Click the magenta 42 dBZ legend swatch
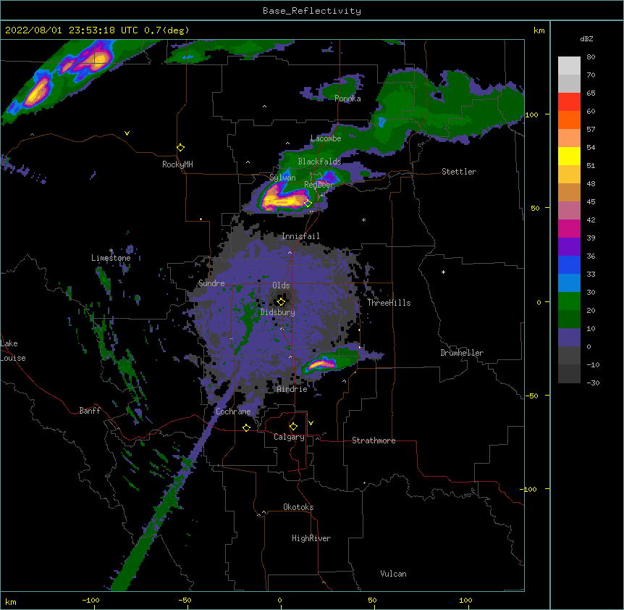This screenshot has height=610, width=624. pos(569,228)
